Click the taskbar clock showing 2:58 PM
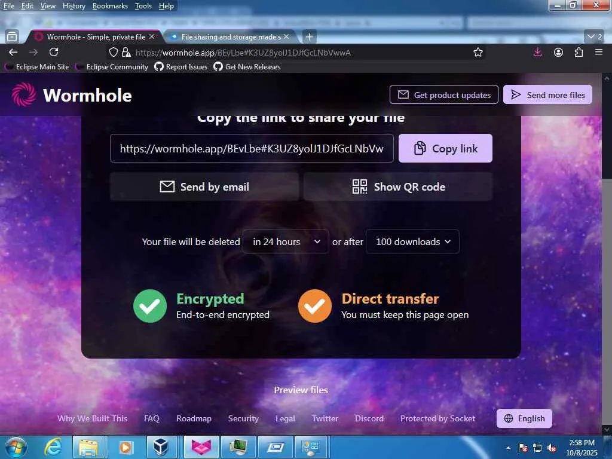Image resolution: width=612 pixels, height=459 pixels. click(582, 448)
